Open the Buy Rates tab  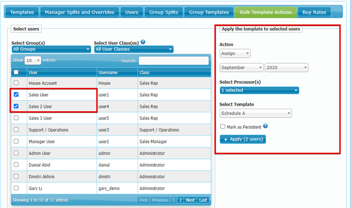coord(314,12)
